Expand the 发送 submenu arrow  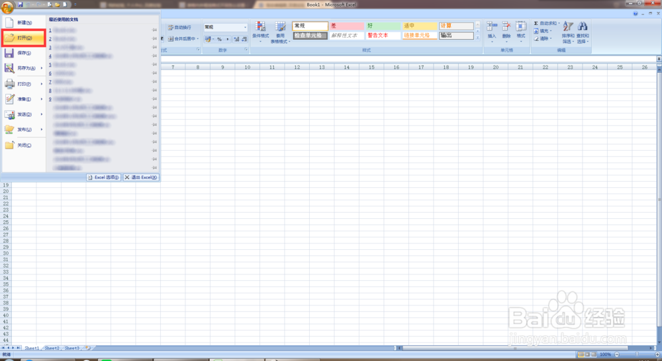42,114
